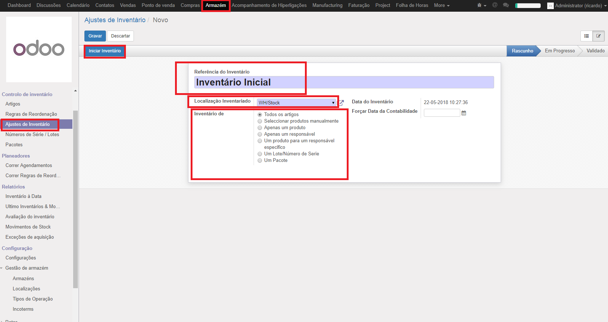Screen dimensions: 608x322
Task: Click the Inventário Inicial reference field
Action: click(344, 82)
